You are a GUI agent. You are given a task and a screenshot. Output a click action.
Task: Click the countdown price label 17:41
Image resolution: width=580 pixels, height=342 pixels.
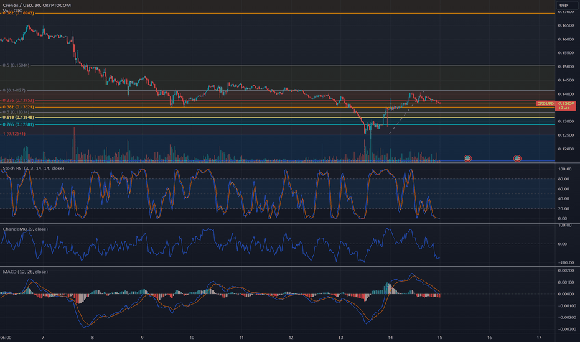pos(565,108)
